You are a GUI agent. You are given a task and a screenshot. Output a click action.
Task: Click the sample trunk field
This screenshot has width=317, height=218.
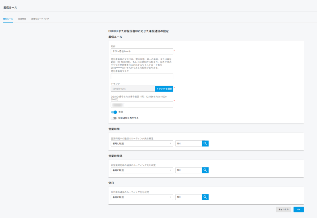coord(133,89)
